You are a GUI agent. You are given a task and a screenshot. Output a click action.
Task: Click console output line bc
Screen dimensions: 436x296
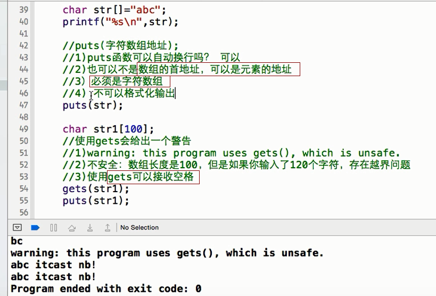tap(17, 241)
